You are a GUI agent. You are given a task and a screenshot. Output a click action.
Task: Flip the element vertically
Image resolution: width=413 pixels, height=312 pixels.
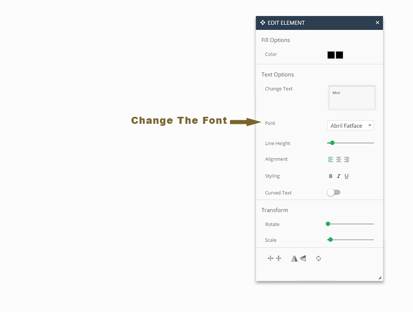pos(303,259)
